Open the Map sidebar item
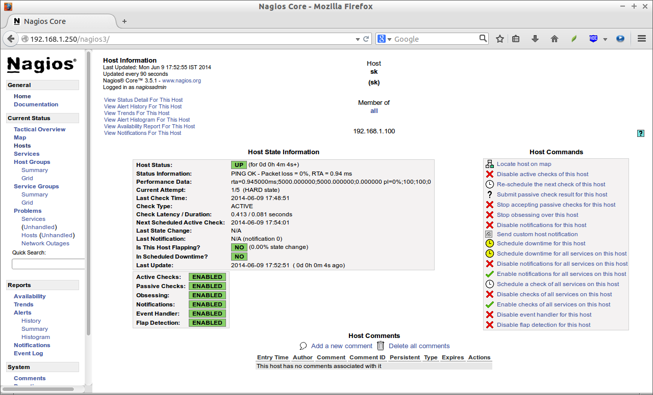This screenshot has height=395, width=653. tap(20, 137)
